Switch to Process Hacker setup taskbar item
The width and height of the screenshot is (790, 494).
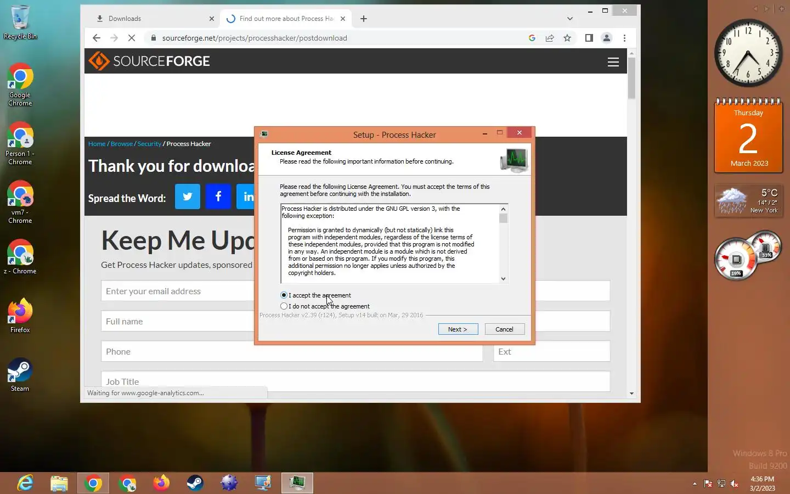(297, 483)
